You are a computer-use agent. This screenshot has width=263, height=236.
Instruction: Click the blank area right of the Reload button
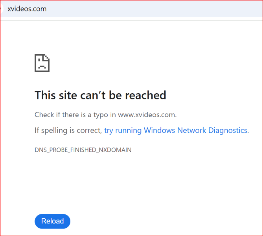[x=151, y=221]
